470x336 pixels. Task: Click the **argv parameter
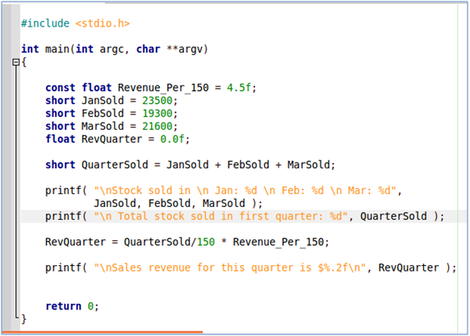(x=184, y=49)
